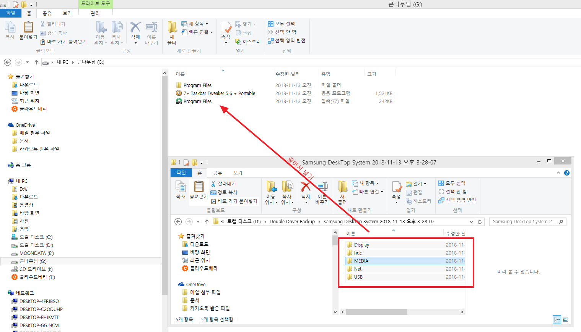The image size is (581, 332).
Task: Select MEDIA folder in Samsung DeskTop window
Action: click(x=405, y=261)
